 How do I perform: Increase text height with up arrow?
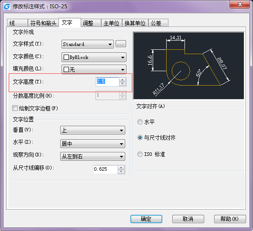pos(123,79)
